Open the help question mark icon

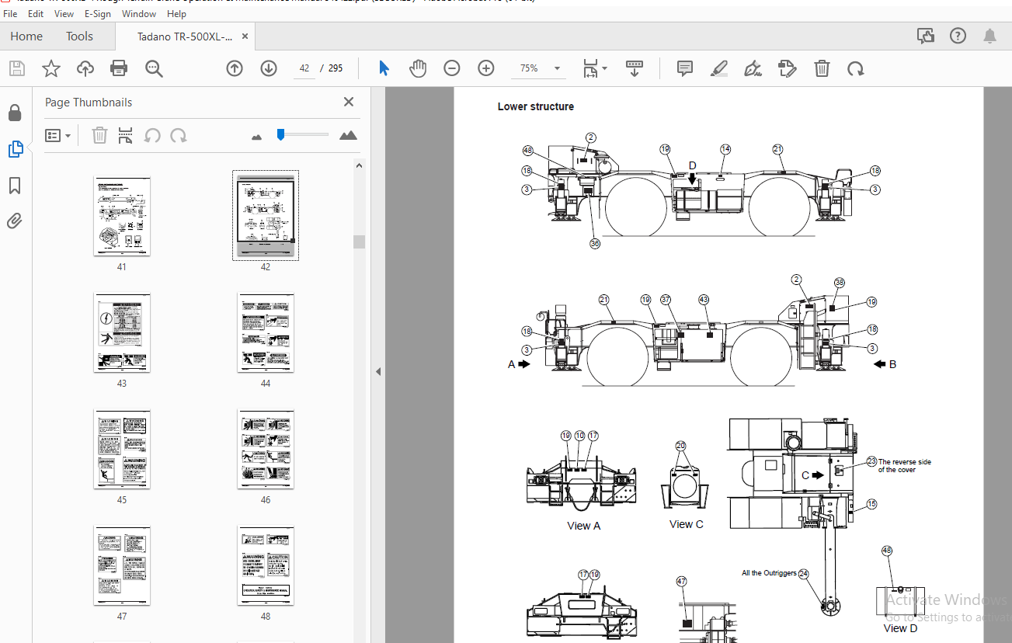958,36
